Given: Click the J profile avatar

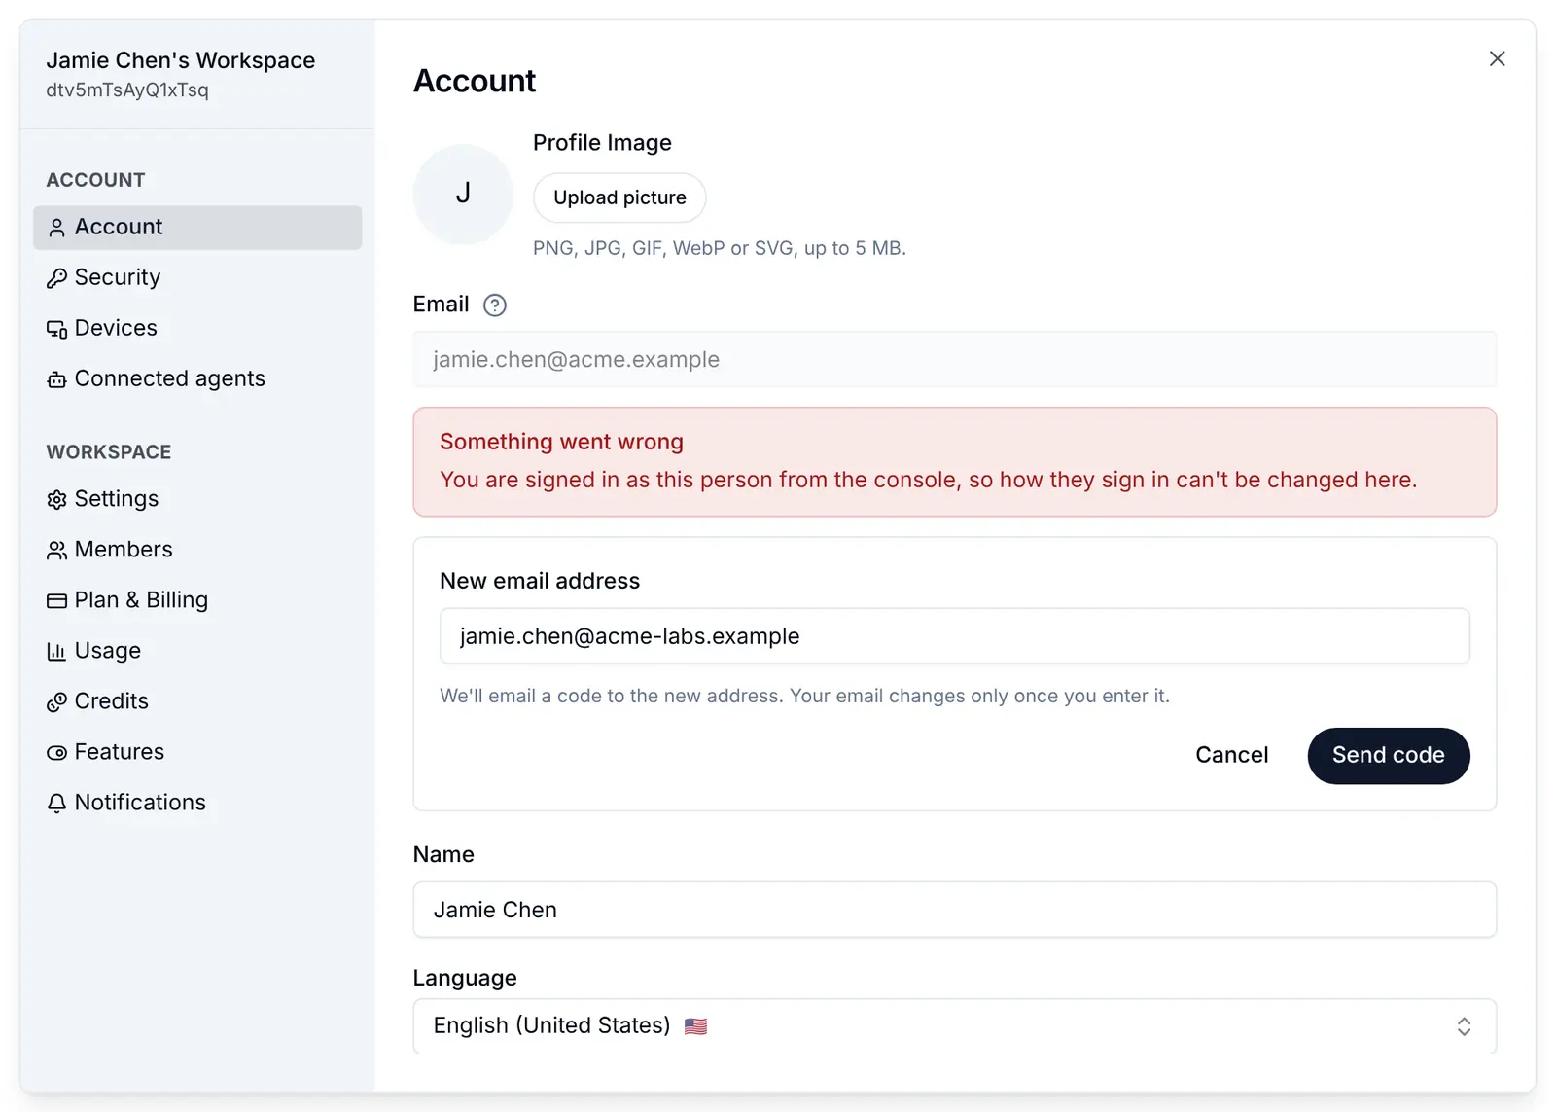Looking at the screenshot, I should 463,195.
